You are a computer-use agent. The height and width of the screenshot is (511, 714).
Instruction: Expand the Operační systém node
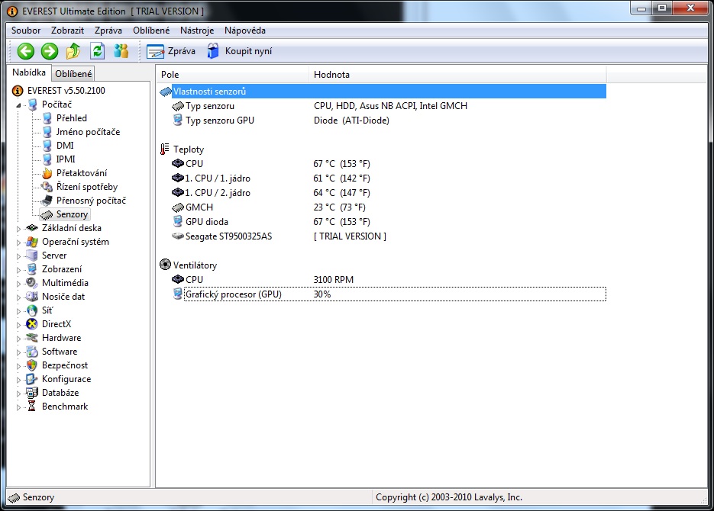(x=18, y=243)
